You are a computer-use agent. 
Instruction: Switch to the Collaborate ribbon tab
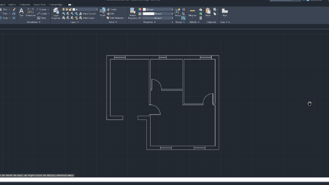click(25, 5)
